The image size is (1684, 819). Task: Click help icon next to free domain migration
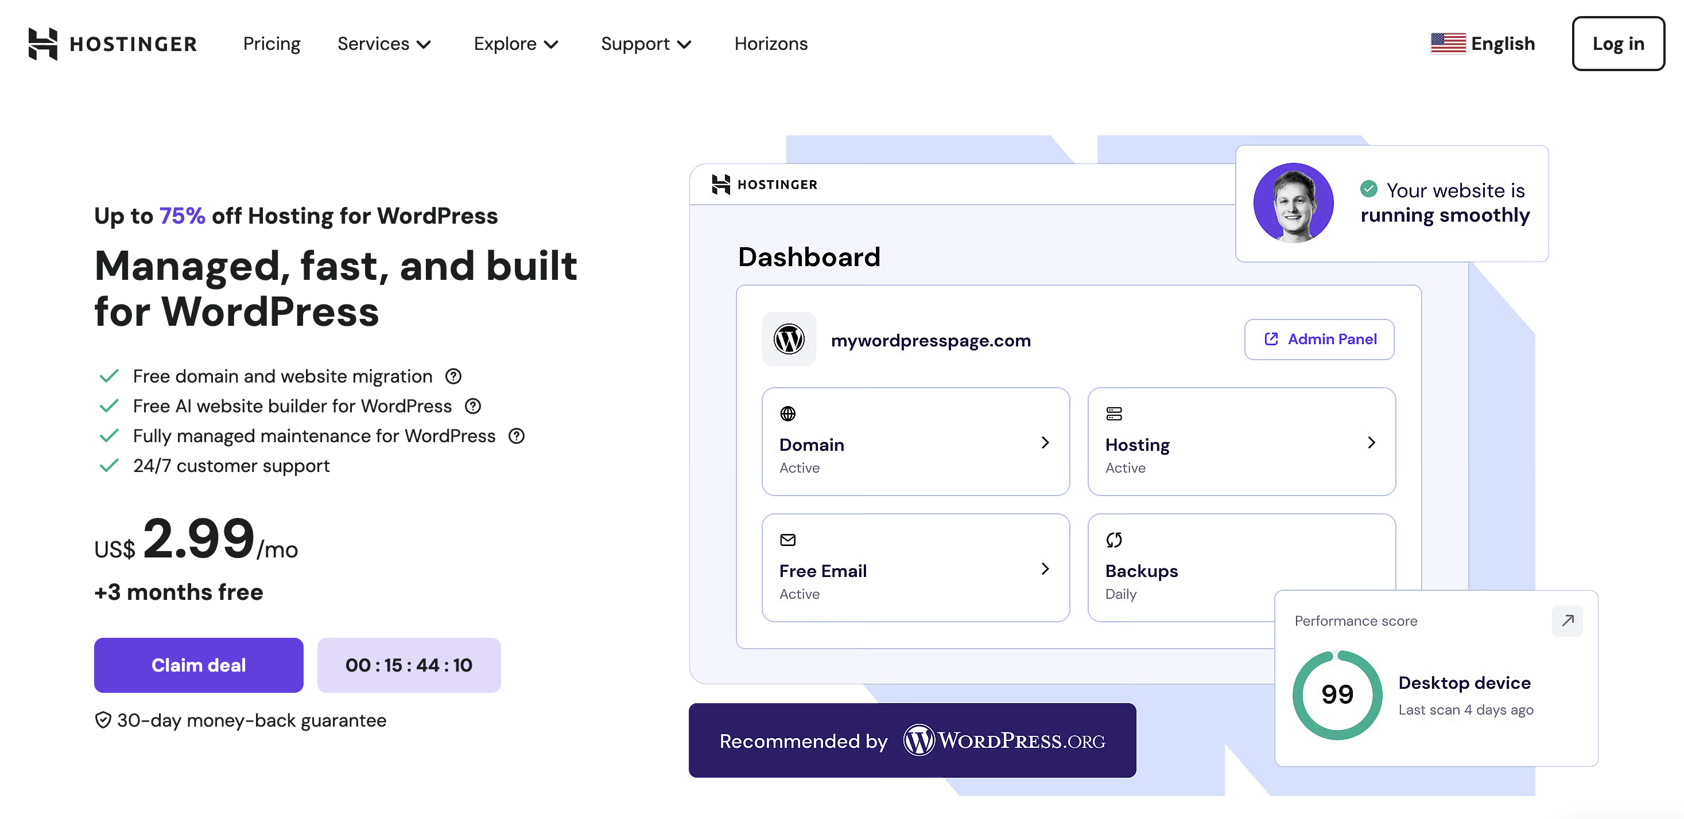click(x=453, y=376)
